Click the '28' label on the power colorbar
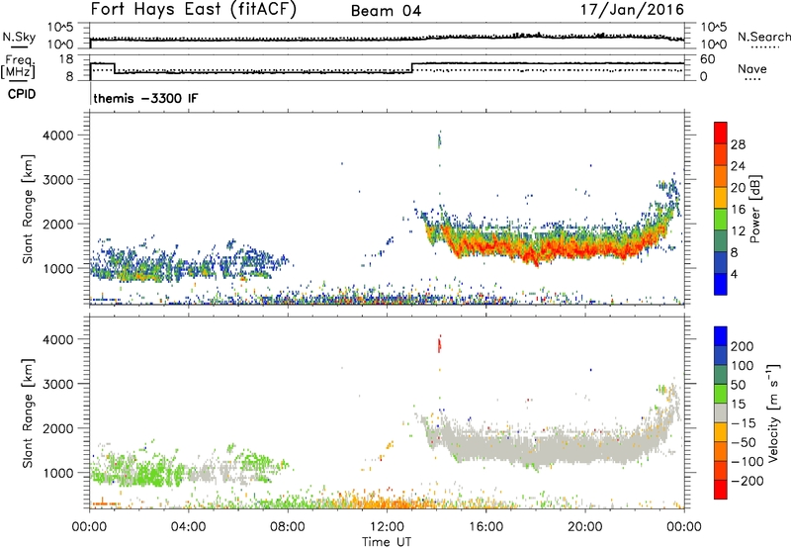The width and height of the screenshot is (791, 548). pos(738,144)
